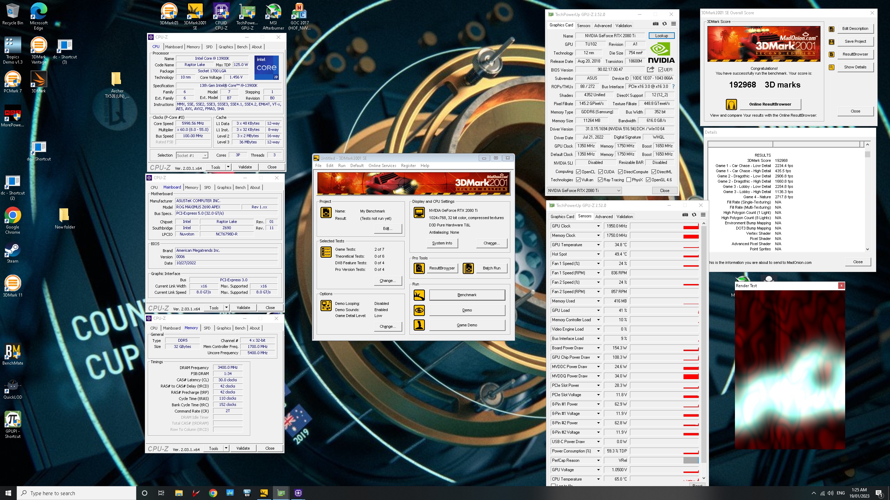Open the 3DMark03 desktop shortcut
This screenshot has width=890, height=500.
pyautogui.click(x=169, y=14)
